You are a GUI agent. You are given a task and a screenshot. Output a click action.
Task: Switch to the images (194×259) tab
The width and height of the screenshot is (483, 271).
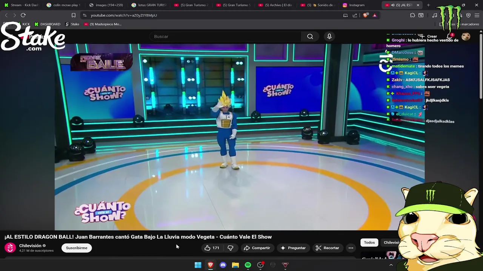click(106, 5)
